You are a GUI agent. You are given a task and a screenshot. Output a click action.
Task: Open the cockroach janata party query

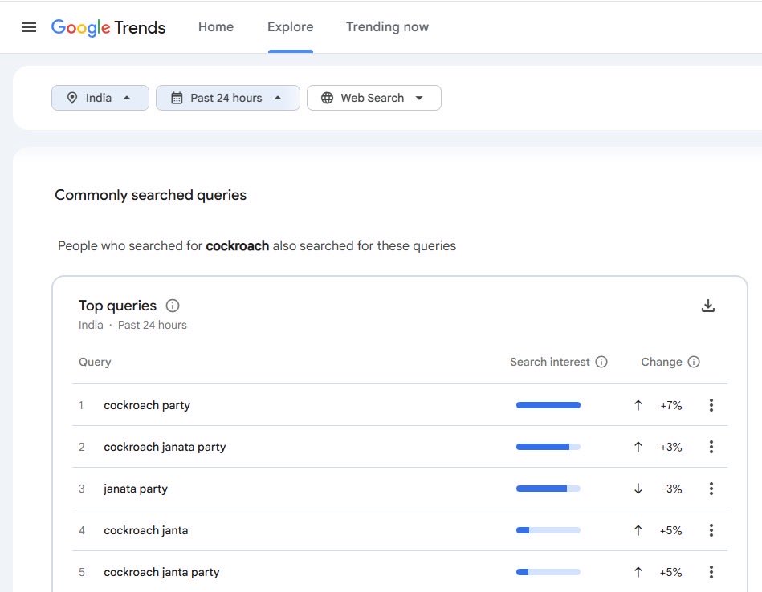pos(165,447)
